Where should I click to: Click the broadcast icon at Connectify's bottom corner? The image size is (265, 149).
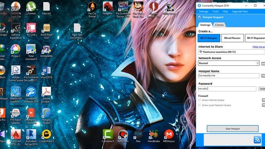click(x=257, y=139)
